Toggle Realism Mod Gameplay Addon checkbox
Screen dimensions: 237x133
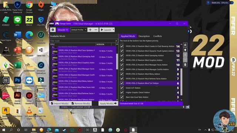(x=122, y=55)
